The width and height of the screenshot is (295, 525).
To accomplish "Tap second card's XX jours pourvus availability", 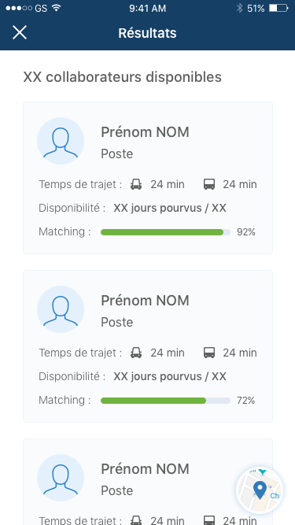I will pos(170,377).
